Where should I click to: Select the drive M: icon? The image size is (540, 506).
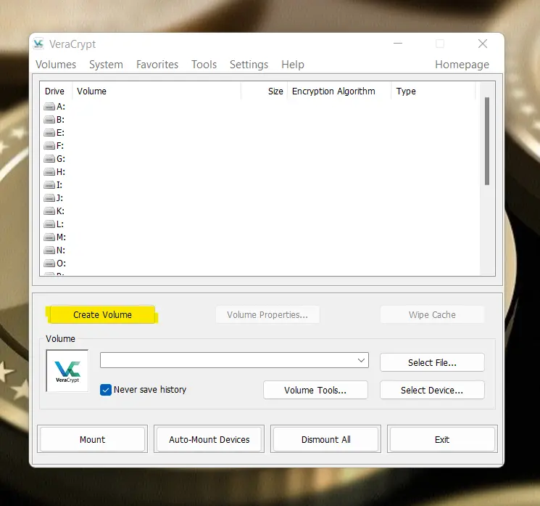click(x=49, y=237)
